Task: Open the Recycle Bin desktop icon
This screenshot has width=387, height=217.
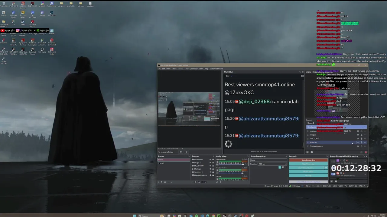Action: (4, 4)
